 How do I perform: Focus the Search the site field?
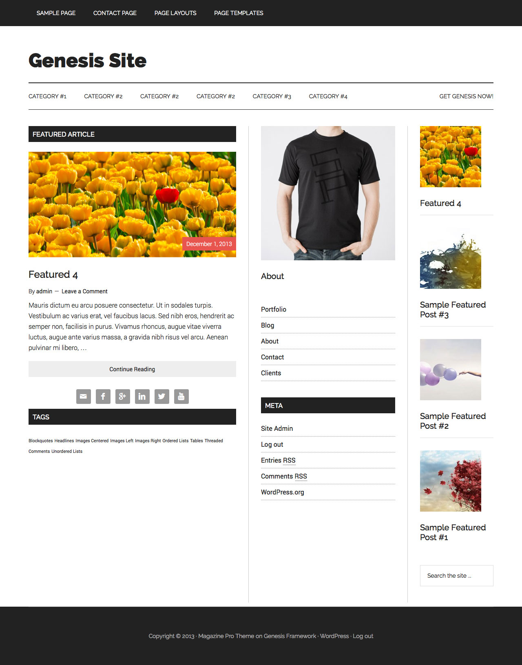(x=457, y=576)
